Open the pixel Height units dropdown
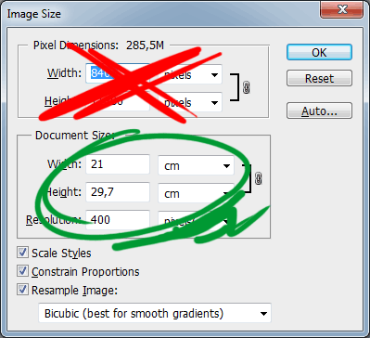This screenshot has height=338, width=370. (190, 102)
